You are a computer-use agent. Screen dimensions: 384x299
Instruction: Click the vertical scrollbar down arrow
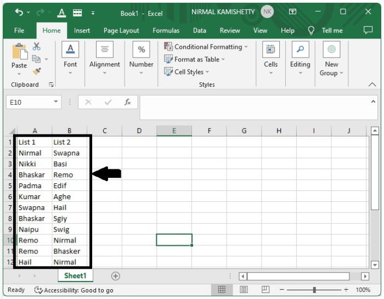375,265
